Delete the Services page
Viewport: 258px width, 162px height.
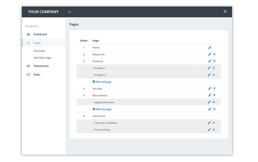[214, 88]
